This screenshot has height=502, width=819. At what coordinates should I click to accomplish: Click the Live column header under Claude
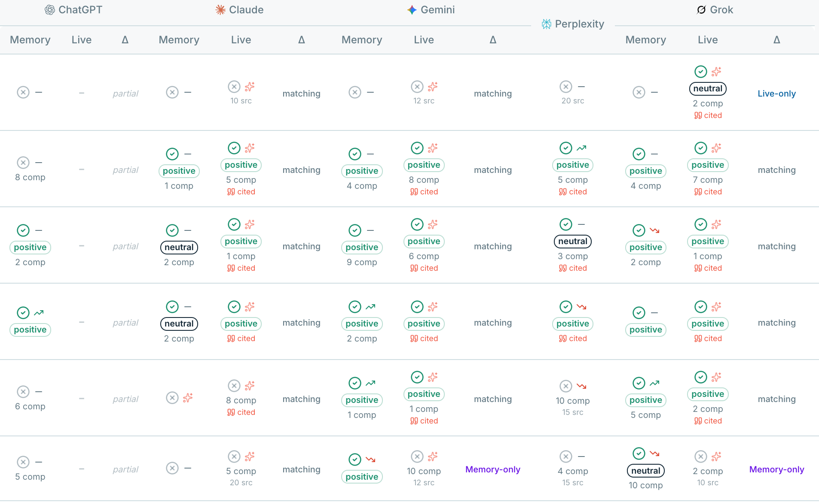click(x=241, y=40)
